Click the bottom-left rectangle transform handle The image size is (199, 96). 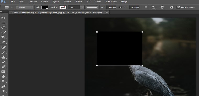tap(97, 65)
